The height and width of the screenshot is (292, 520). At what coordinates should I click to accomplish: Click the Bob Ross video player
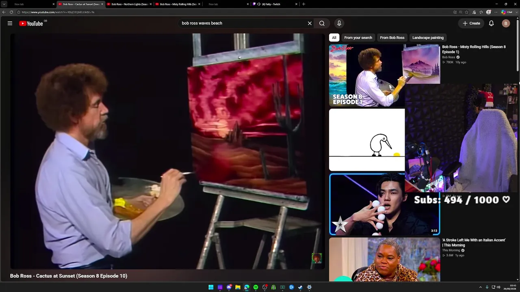[167, 151]
